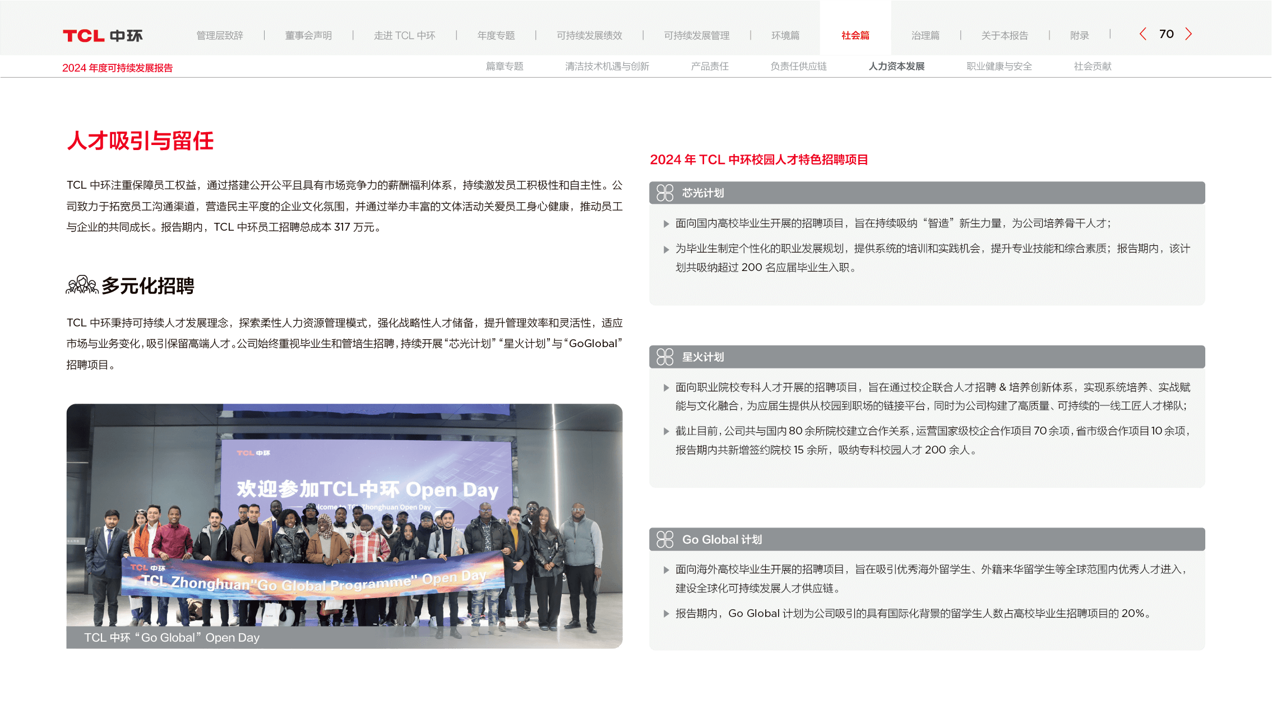Jump to 清洁技术机遇与创新 subsection
The width and height of the screenshot is (1272, 715).
pyautogui.click(x=607, y=67)
